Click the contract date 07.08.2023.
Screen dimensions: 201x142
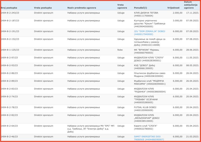pyautogui.click(x=192, y=39)
